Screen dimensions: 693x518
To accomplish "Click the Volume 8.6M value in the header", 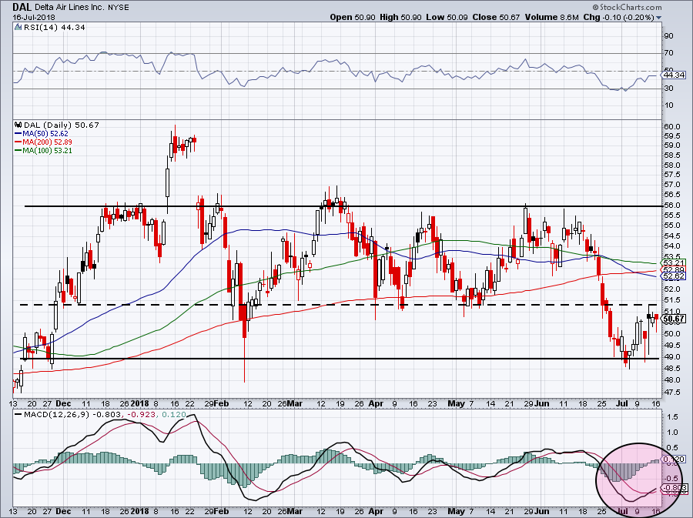I will click(x=551, y=17).
